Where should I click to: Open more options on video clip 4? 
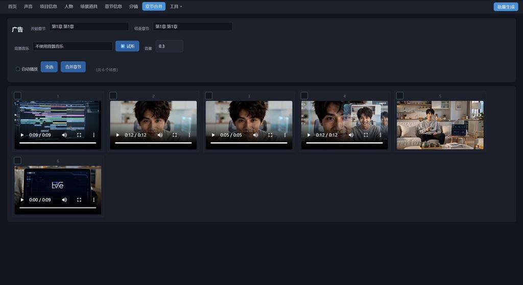pos(380,135)
